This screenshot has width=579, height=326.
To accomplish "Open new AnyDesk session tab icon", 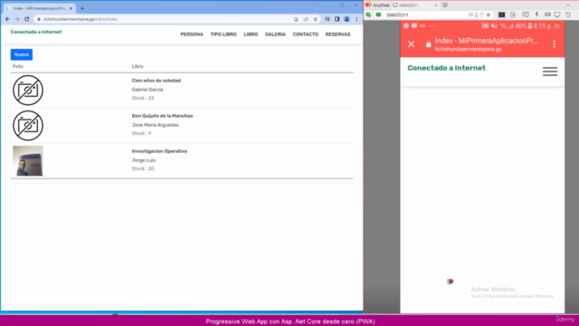I will pyautogui.click(x=445, y=5).
